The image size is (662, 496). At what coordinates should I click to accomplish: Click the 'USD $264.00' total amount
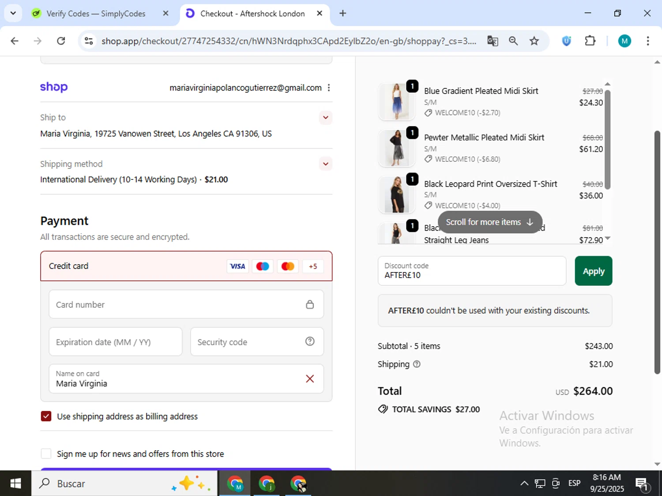point(584,391)
